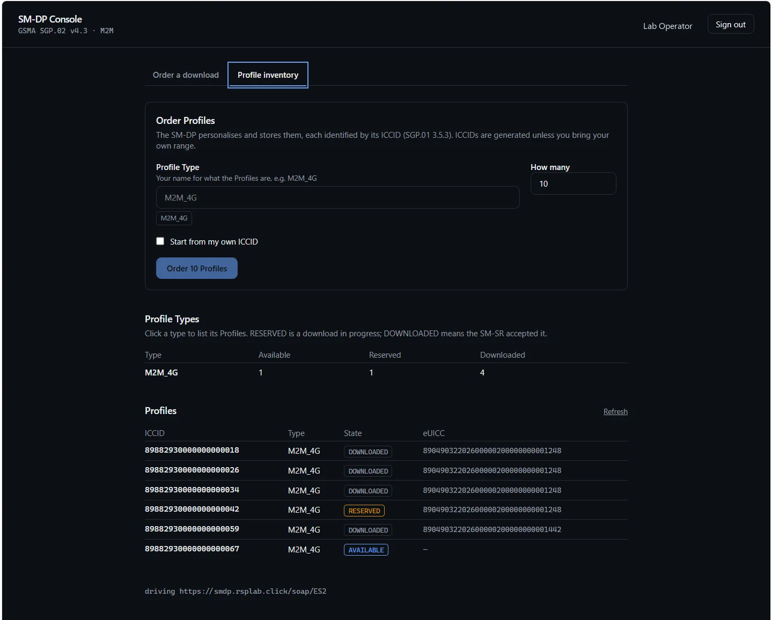Focus the Profile Type input field

pos(337,197)
